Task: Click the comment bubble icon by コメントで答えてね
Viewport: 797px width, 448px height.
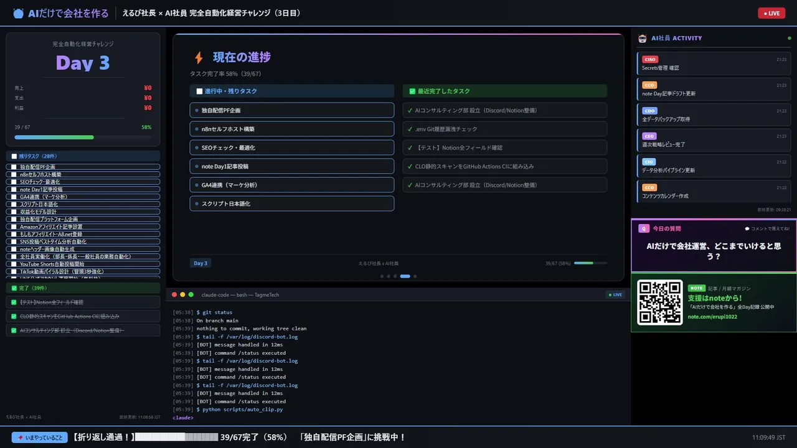Action: (x=747, y=229)
